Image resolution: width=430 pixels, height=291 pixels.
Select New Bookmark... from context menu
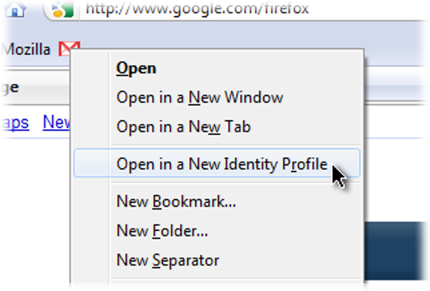coord(176,201)
